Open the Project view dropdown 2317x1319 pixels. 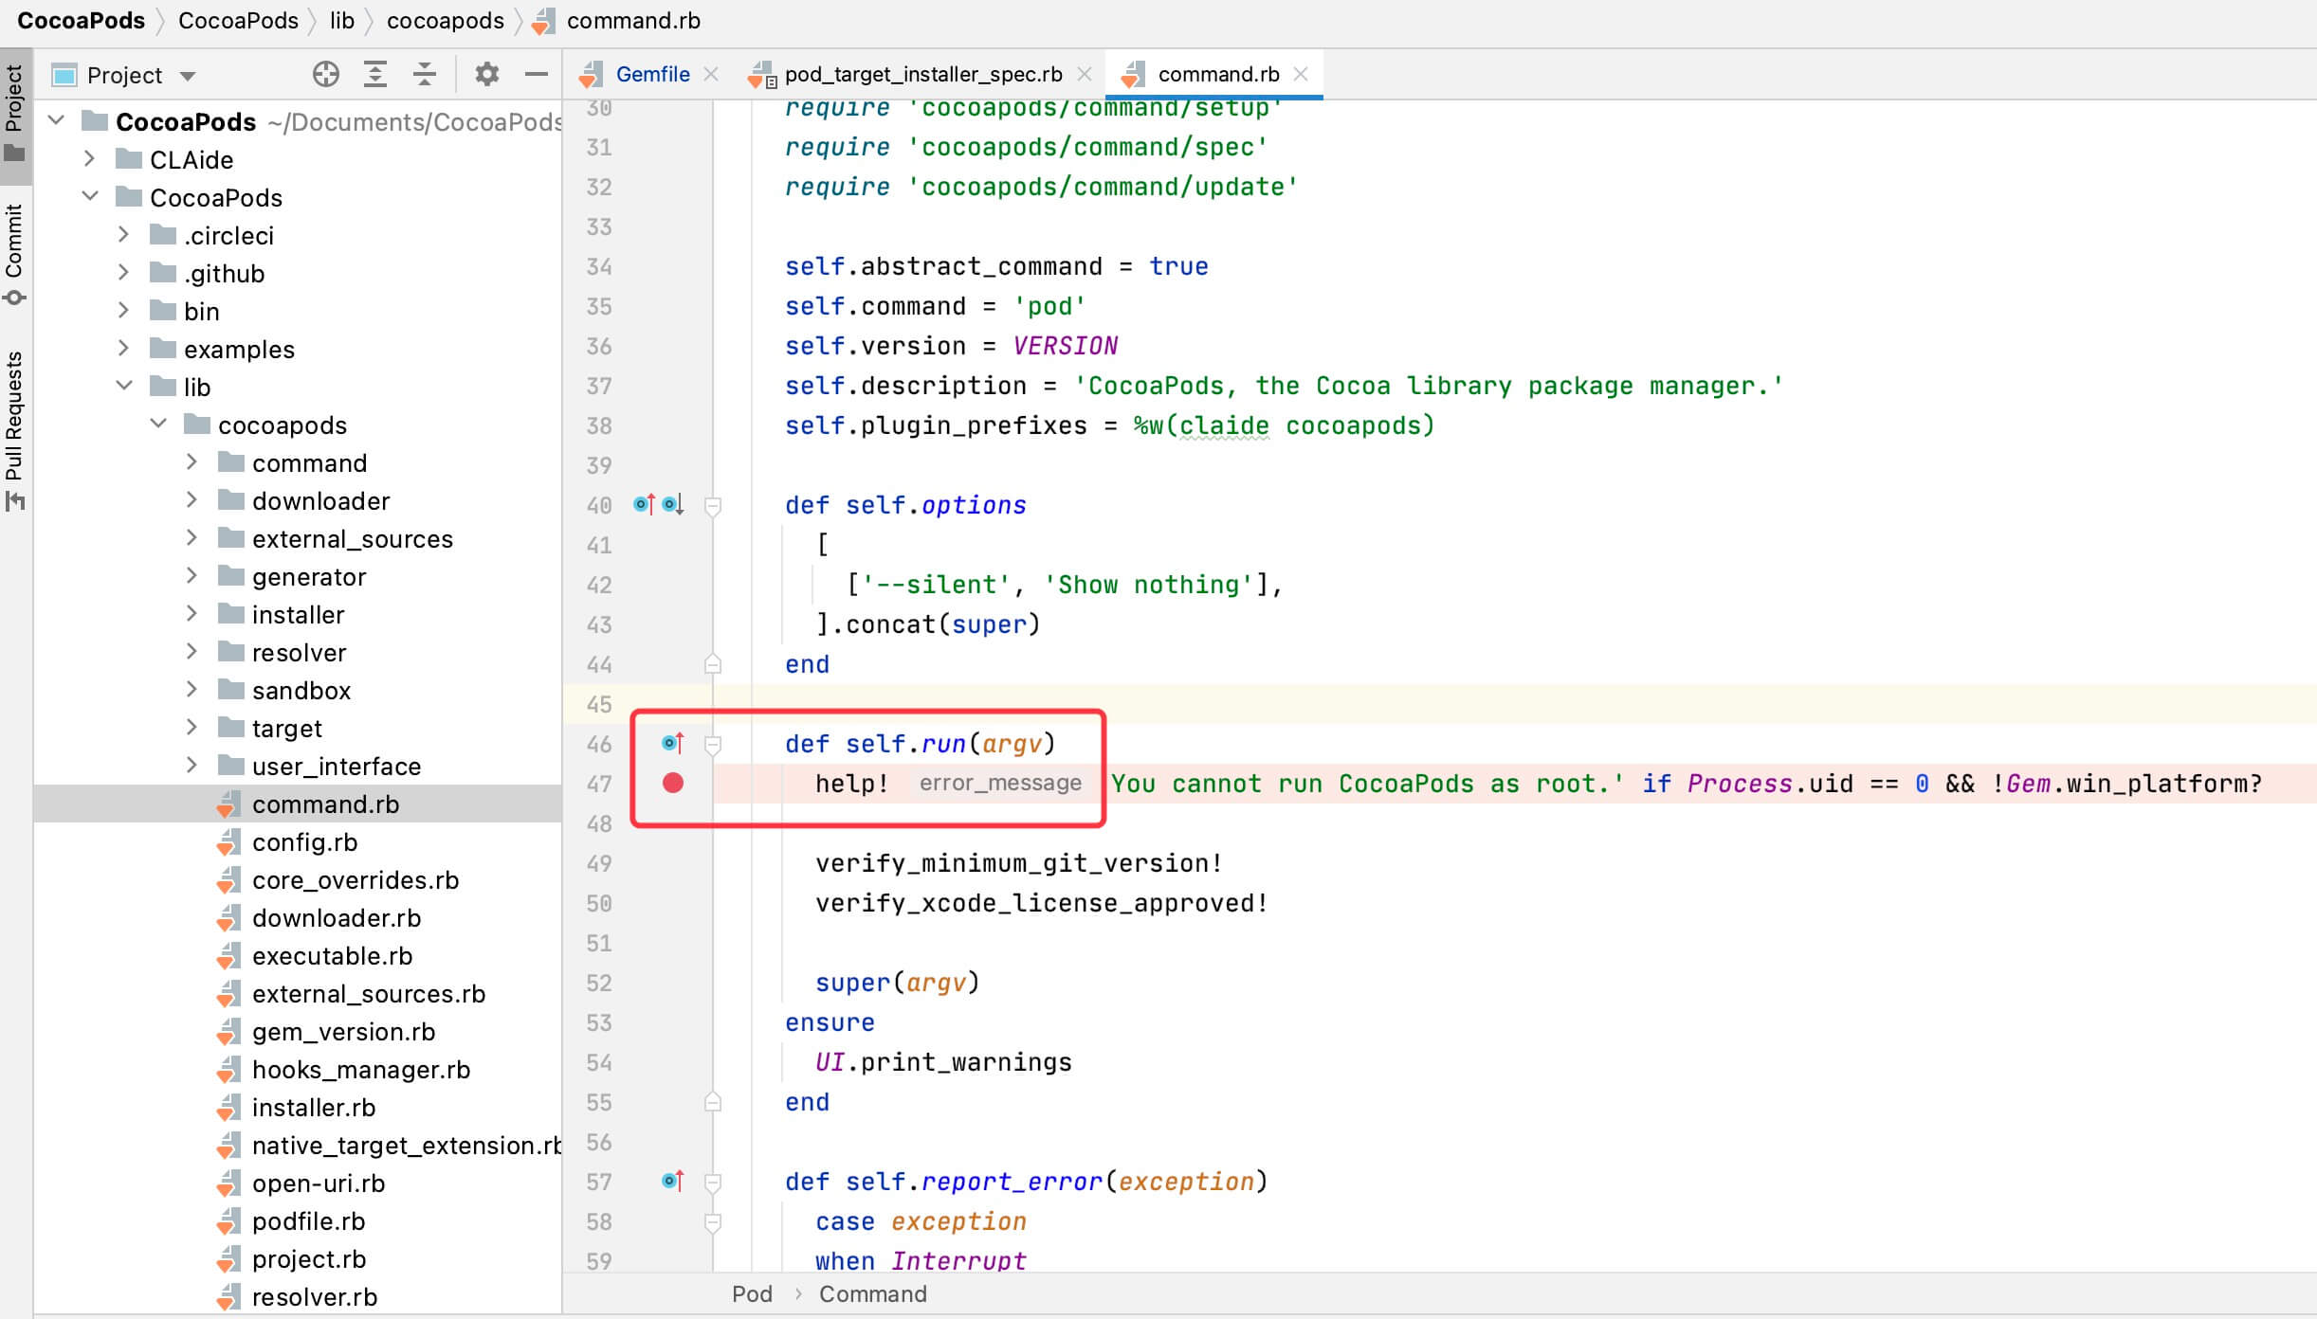coord(188,76)
